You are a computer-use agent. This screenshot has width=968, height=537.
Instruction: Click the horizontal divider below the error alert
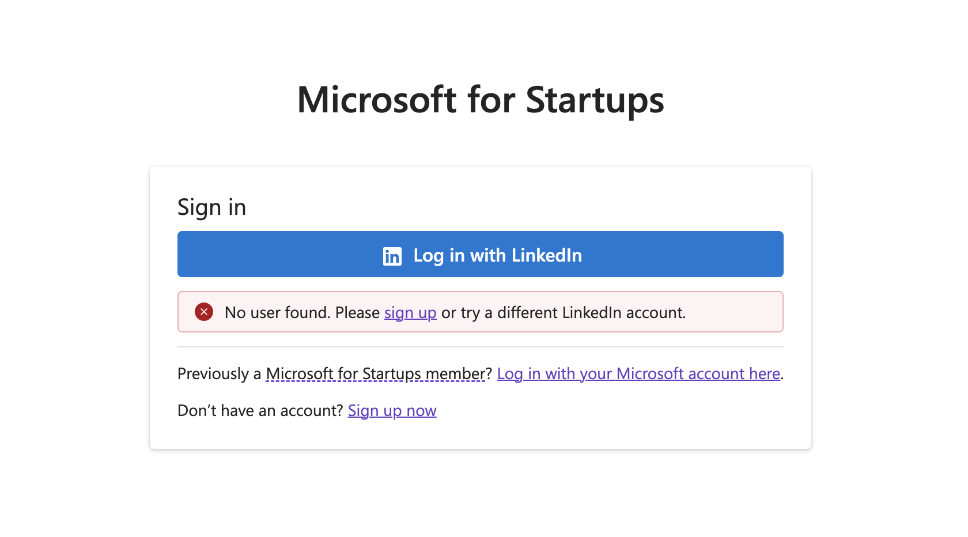(x=481, y=347)
